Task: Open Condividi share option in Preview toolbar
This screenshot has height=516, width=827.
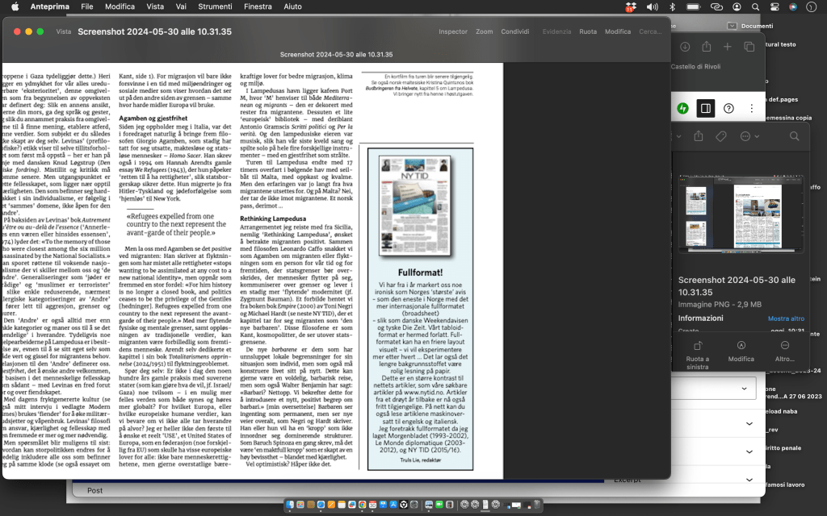Action: (514, 31)
